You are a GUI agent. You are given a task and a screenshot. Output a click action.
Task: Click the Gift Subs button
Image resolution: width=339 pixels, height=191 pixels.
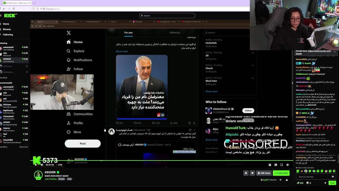tap(264, 173)
